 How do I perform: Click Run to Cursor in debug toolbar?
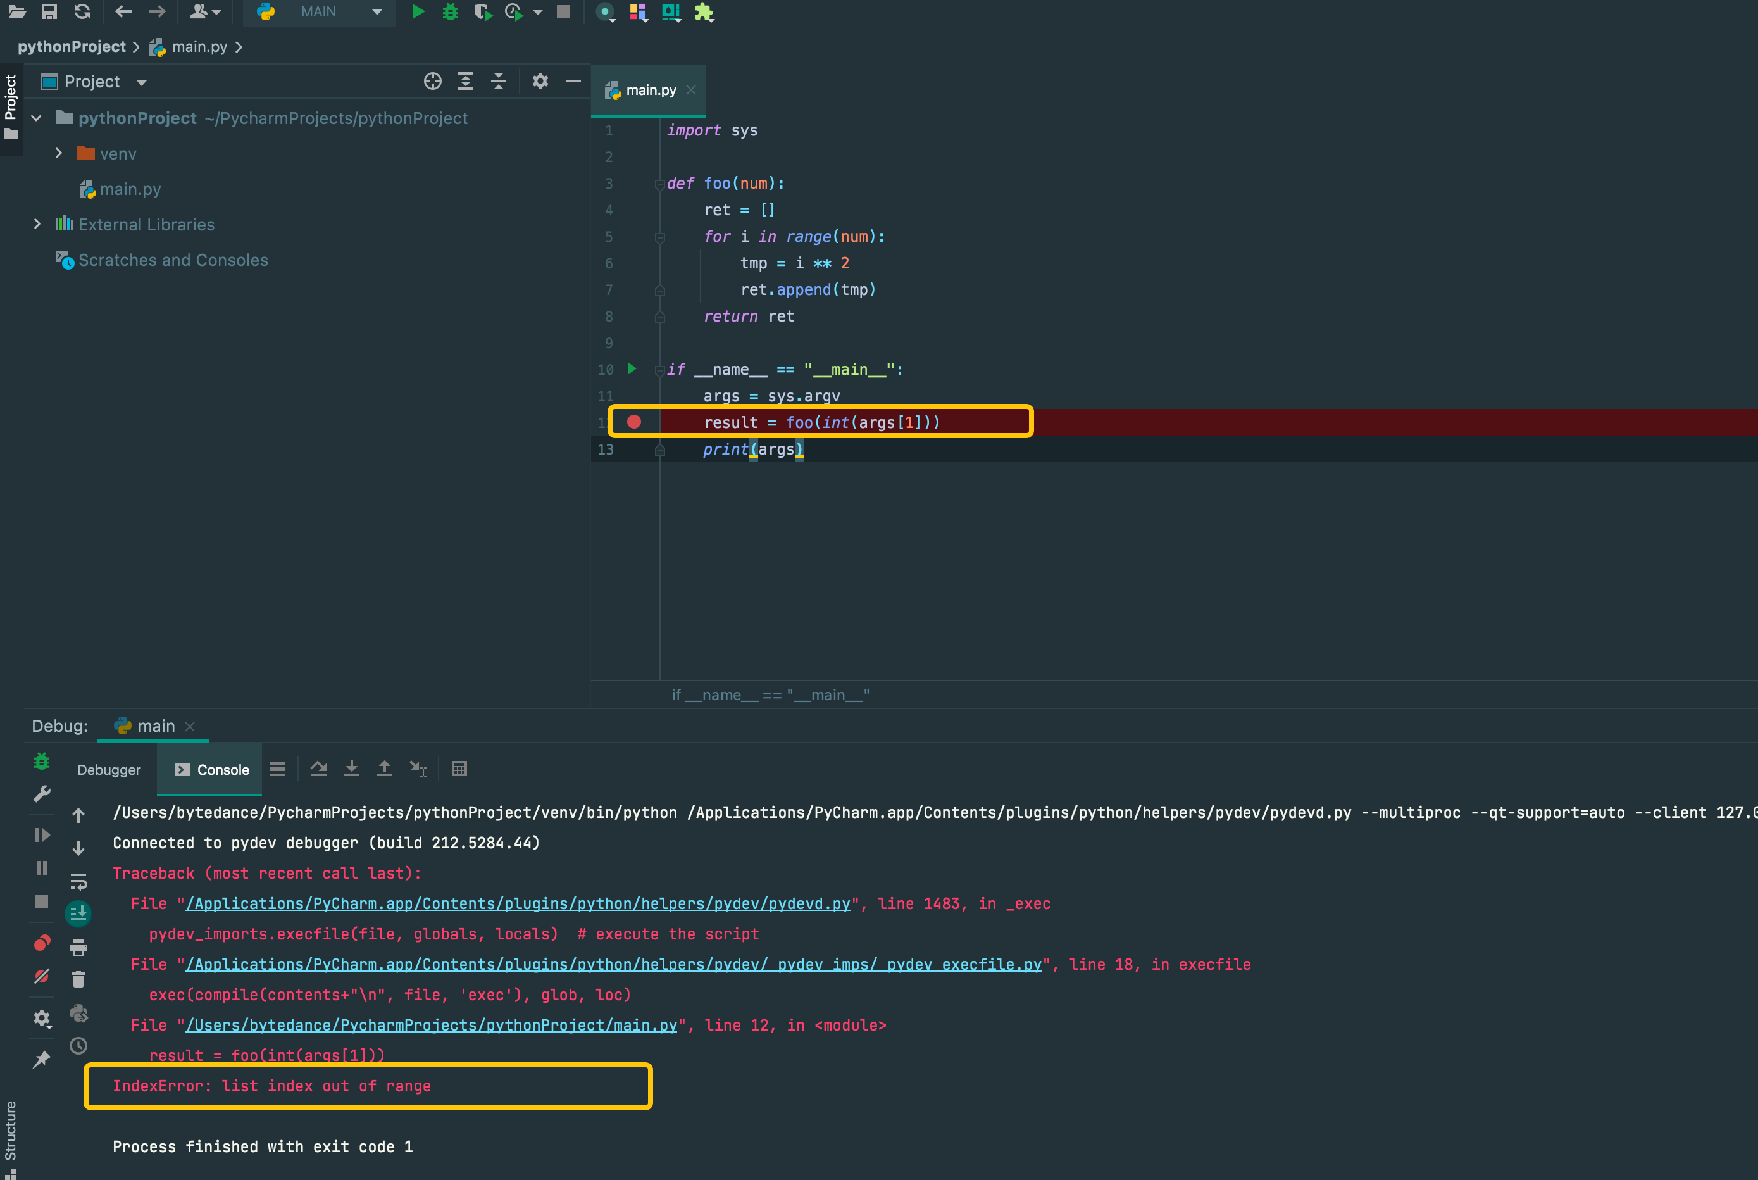[x=418, y=769]
